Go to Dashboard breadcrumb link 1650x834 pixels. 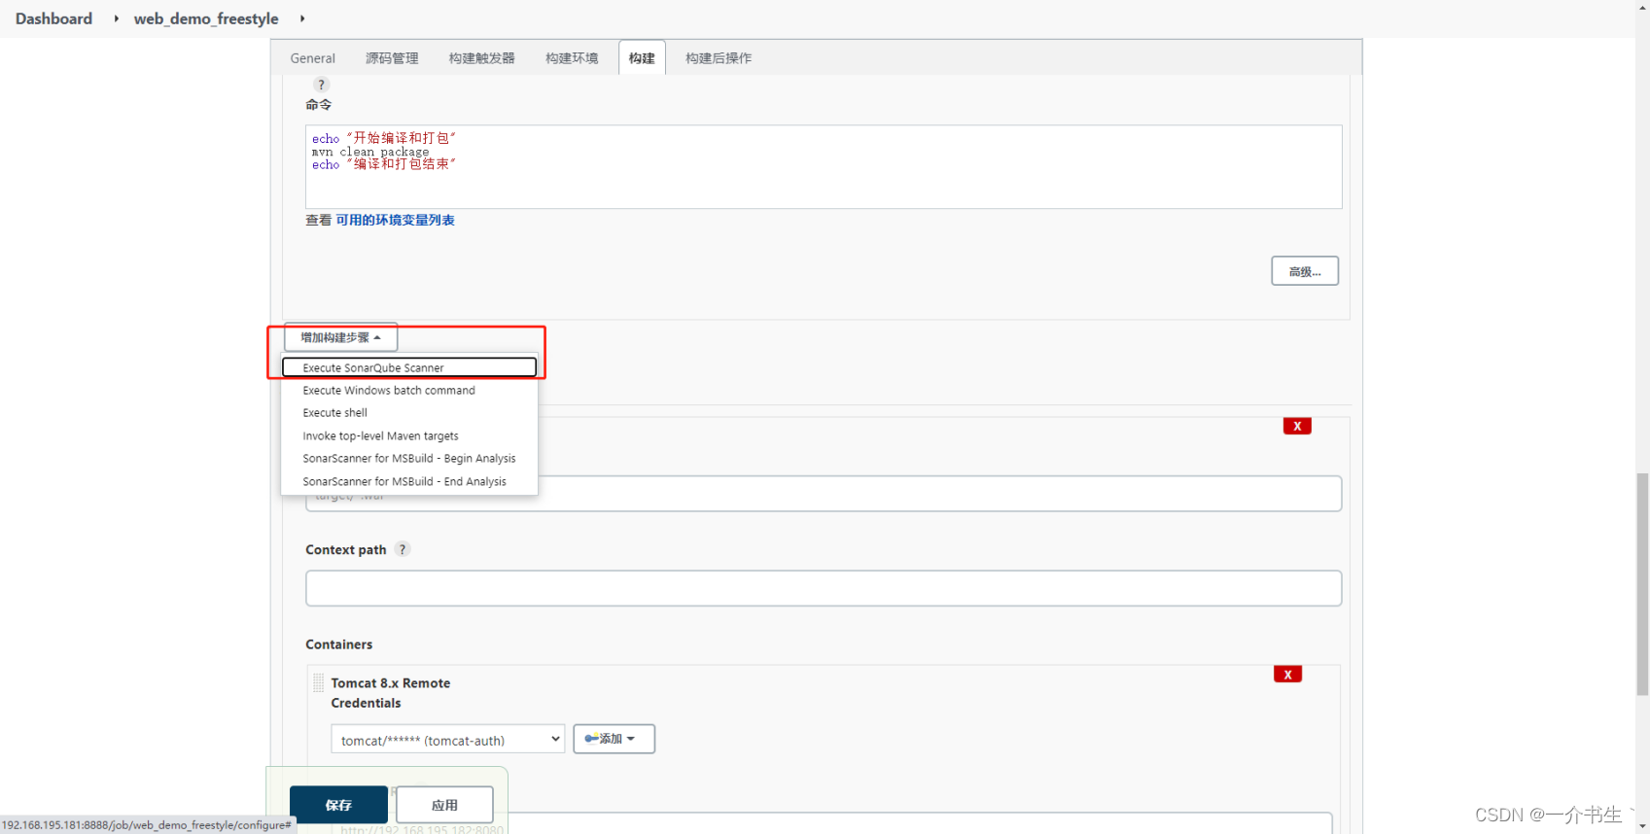[x=53, y=18]
